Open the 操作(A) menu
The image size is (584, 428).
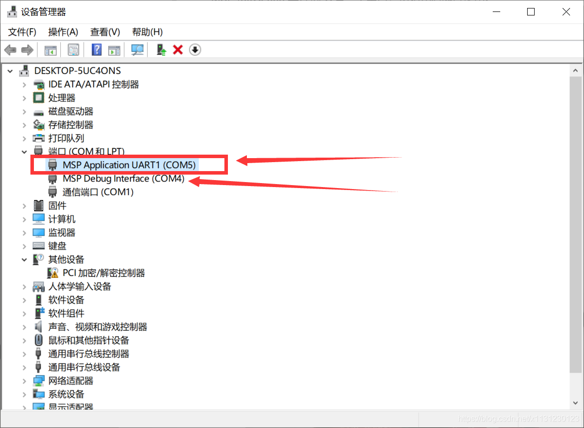63,32
